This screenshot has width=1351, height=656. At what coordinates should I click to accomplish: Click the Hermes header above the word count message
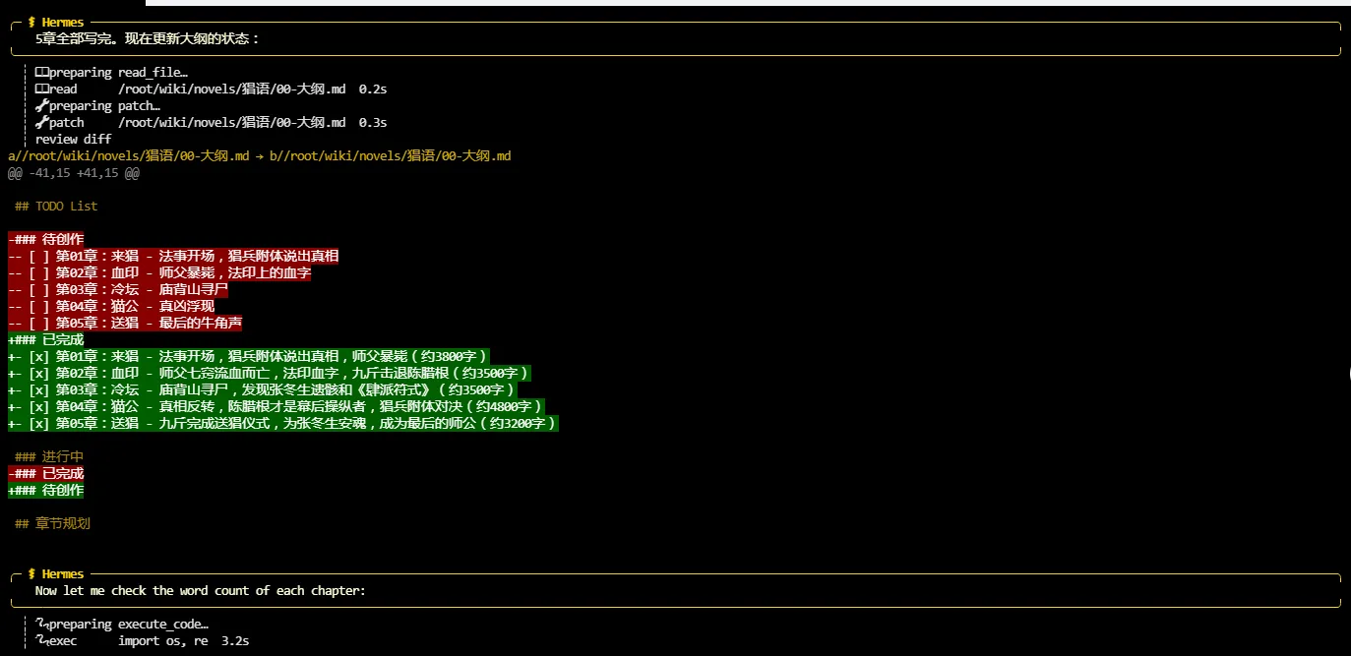(x=55, y=573)
